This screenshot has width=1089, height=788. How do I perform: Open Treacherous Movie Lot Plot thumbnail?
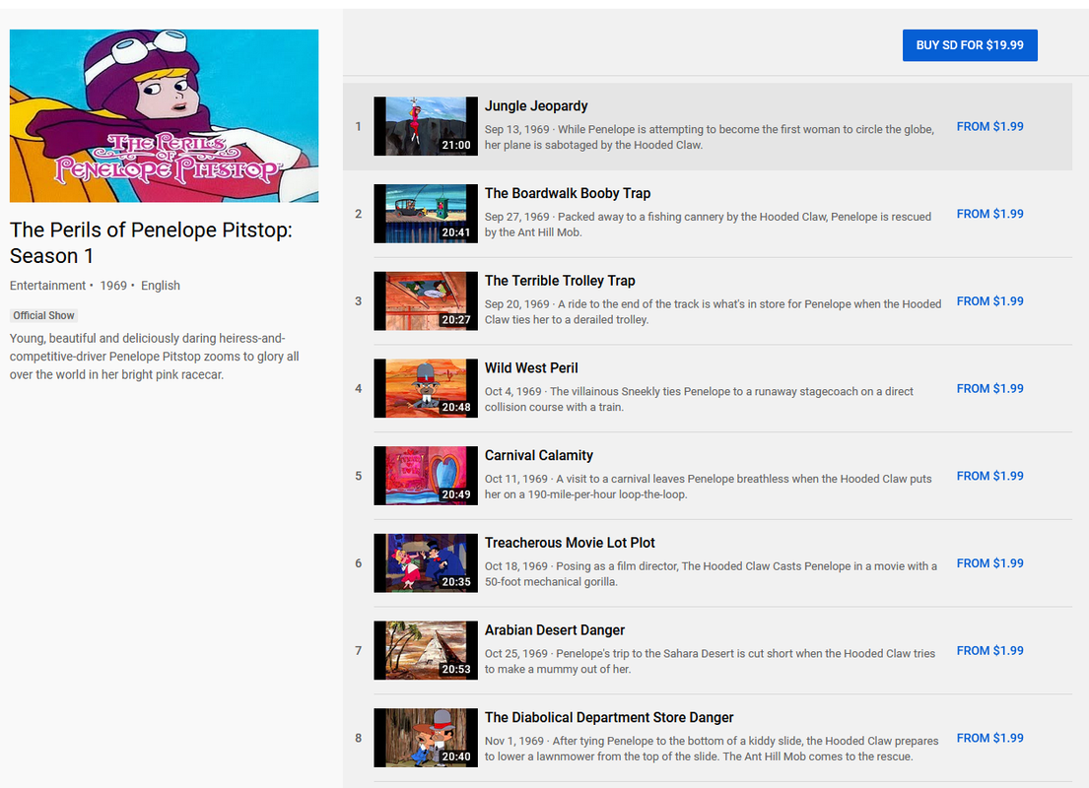(426, 563)
